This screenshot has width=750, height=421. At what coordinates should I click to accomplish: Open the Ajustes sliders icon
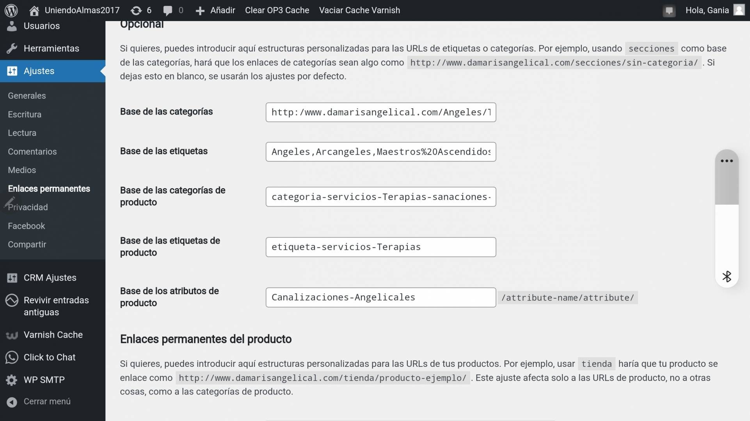[x=12, y=71]
